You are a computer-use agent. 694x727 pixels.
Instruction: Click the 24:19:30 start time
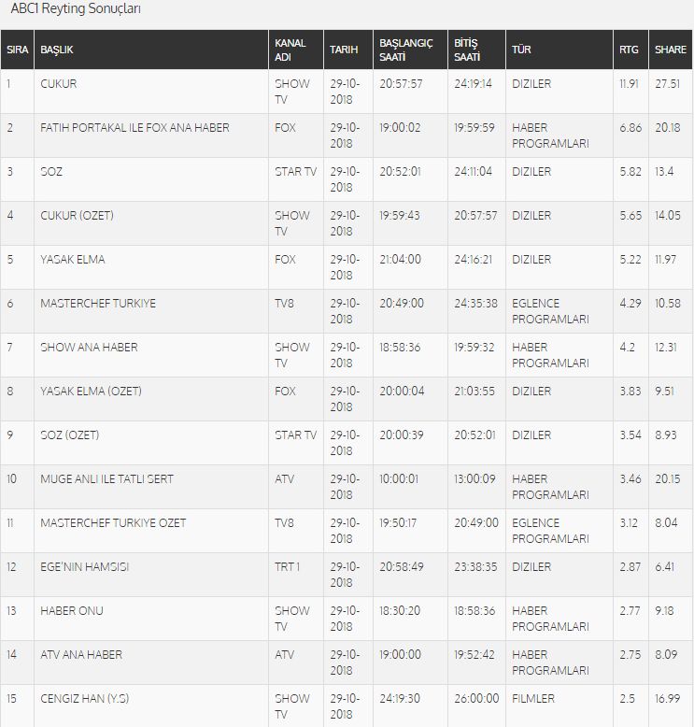[400, 699]
